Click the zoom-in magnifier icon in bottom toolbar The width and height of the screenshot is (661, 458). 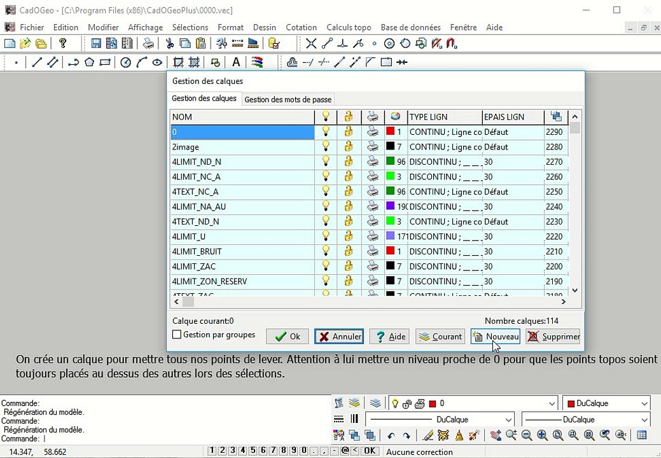click(x=542, y=435)
